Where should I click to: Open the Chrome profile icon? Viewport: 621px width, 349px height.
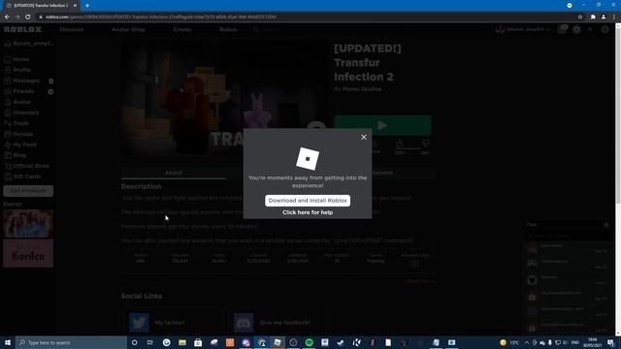604,17
